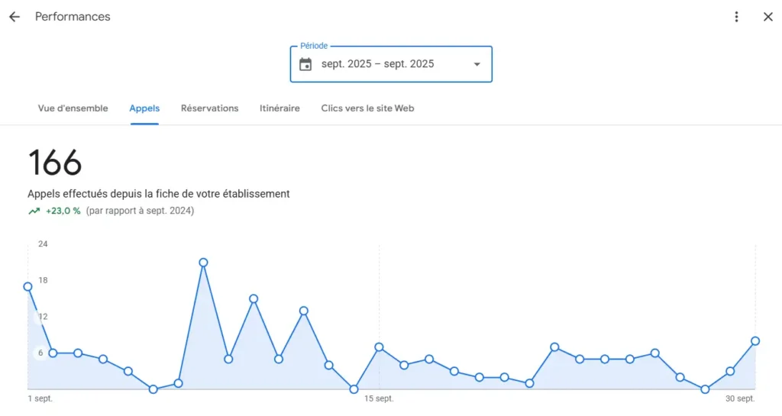Click the highest peak data point on chart
Screen dimensions: 782x416
pos(203,263)
